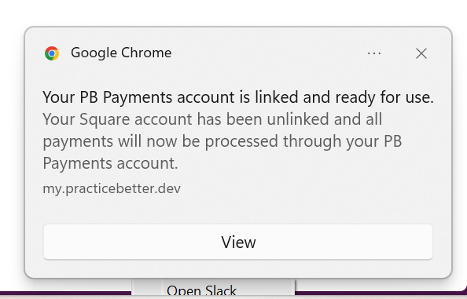
Task: Click the PB Payments account linked headline
Action: point(238,97)
